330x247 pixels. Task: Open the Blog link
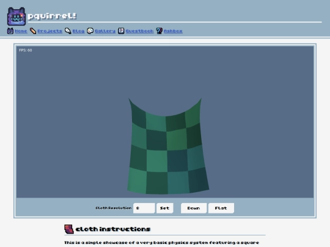(78, 31)
